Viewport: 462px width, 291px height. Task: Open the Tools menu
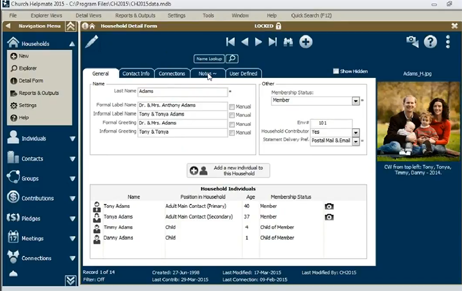[x=208, y=16]
